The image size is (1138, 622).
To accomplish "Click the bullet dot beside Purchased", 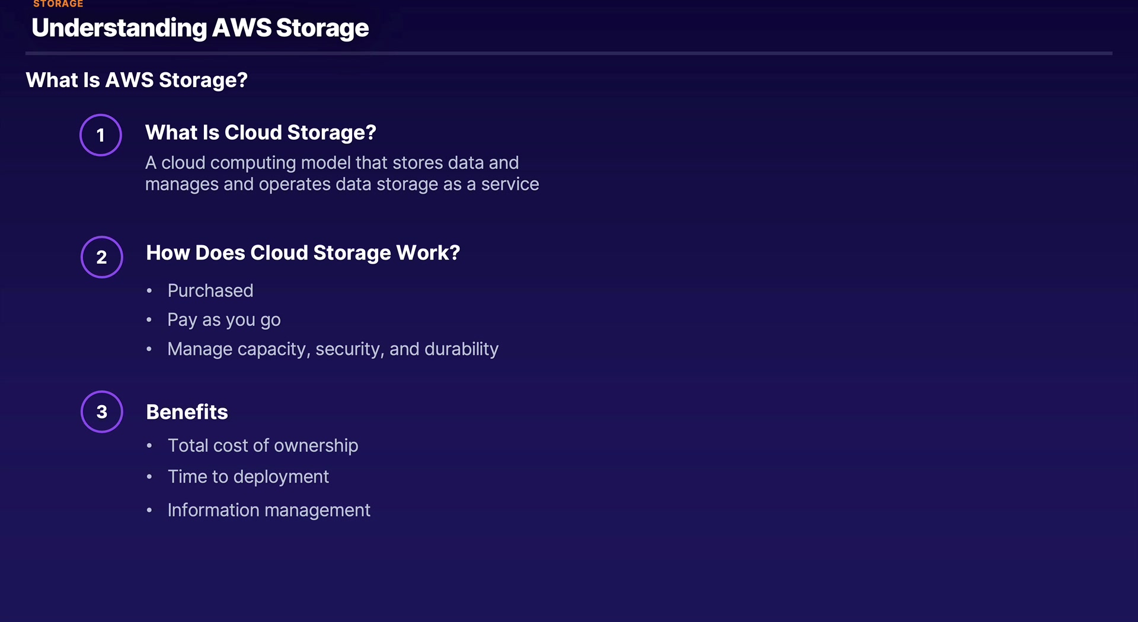I will coord(149,291).
